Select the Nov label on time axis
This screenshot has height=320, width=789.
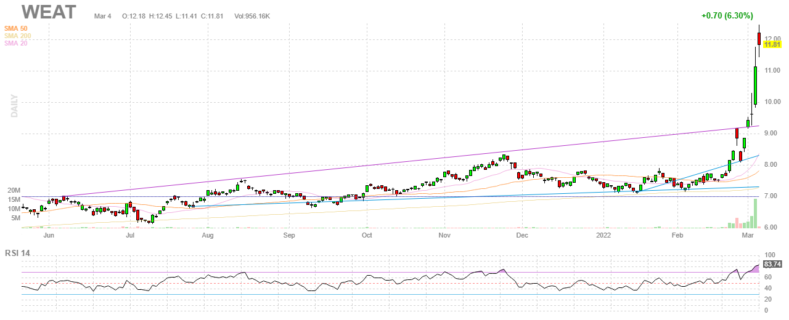(x=444, y=235)
